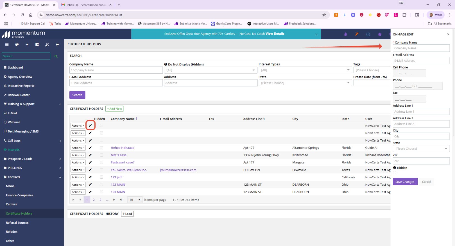Screen dimensions: 455x246
Task: Open items per page dropdown
Action: click(x=135, y=200)
